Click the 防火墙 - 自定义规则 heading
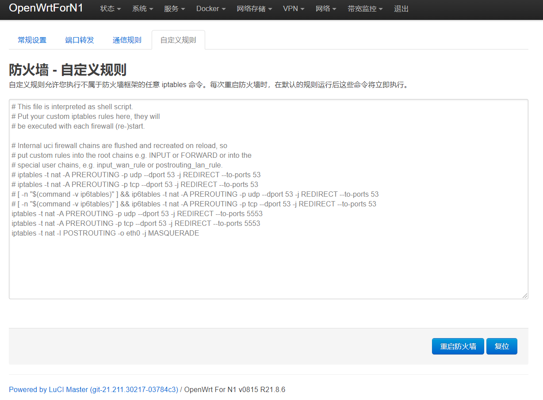This screenshot has height=400, width=543. pyautogui.click(x=68, y=70)
